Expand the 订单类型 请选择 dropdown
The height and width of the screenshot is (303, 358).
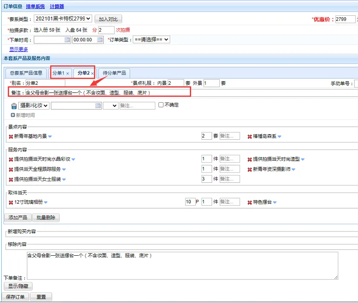(x=151, y=40)
